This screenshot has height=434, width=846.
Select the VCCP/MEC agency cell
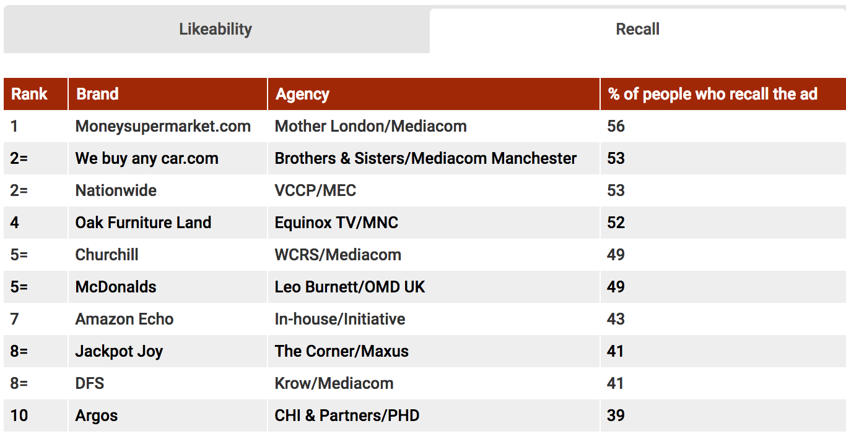(x=434, y=190)
